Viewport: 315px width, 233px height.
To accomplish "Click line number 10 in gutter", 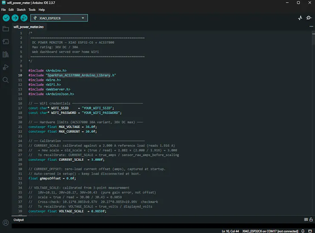I will click(x=20, y=75).
